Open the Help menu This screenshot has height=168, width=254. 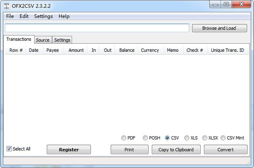pos(64,16)
